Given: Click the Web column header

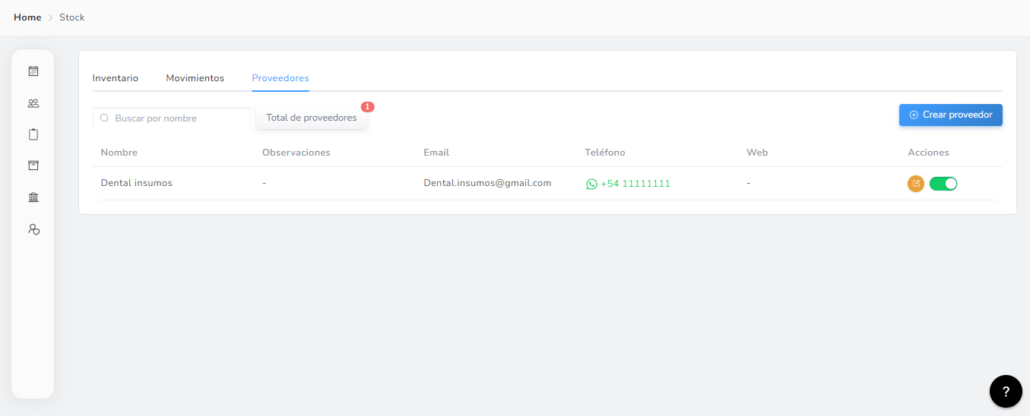Looking at the screenshot, I should [x=757, y=153].
